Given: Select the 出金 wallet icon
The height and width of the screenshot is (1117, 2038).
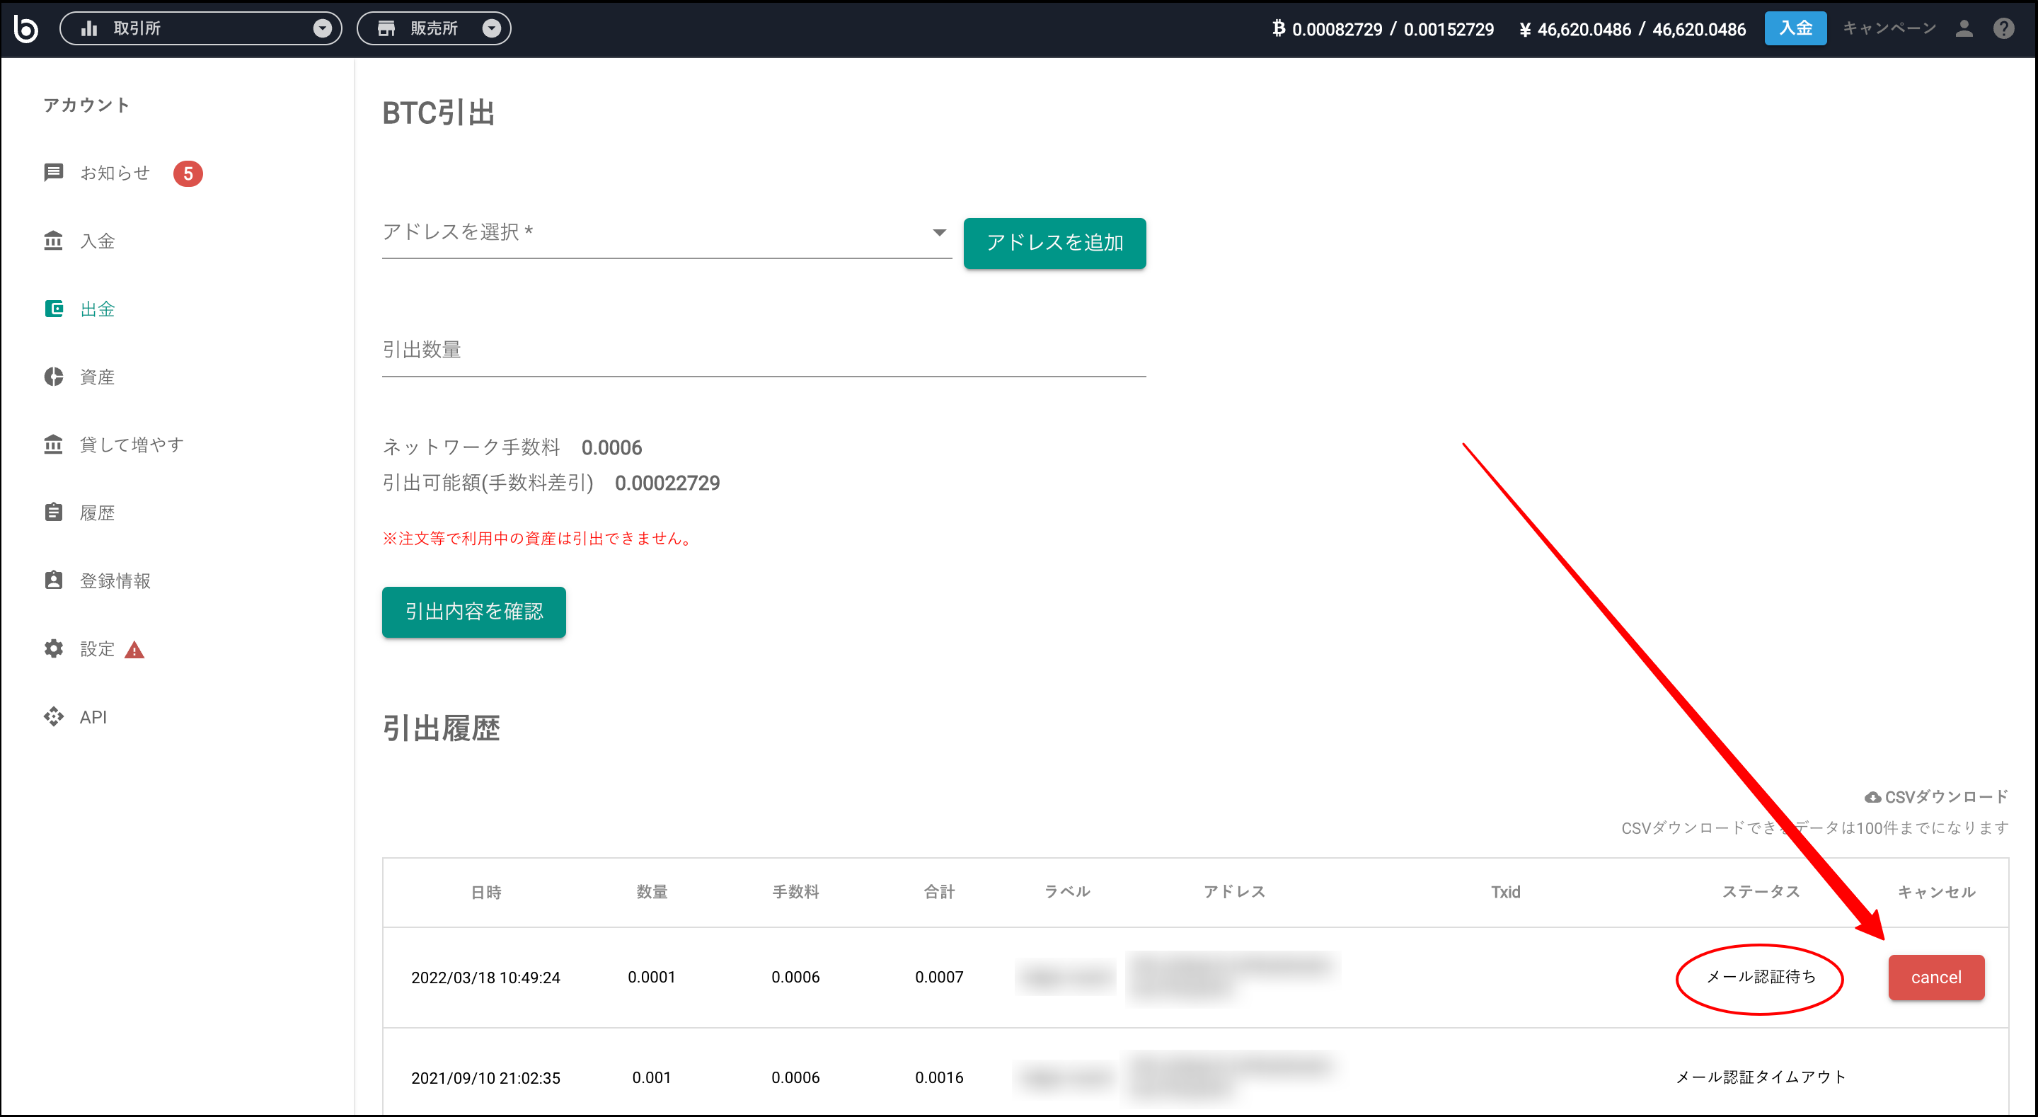Looking at the screenshot, I should click(53, 308).
